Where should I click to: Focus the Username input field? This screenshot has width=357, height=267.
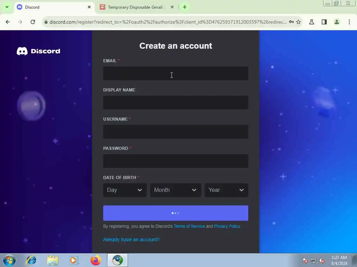coord(176,132)
